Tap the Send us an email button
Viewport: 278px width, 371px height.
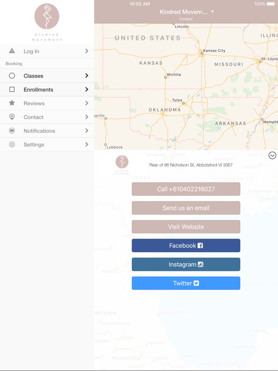[x=186, y=208]
